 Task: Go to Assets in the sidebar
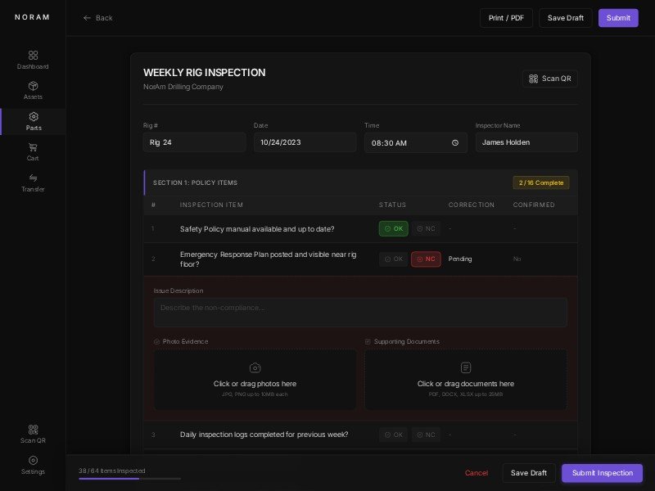point(33,90)
